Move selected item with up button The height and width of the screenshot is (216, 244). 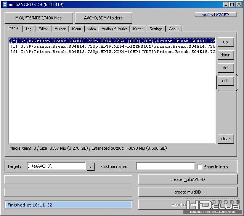click(226, 42)
